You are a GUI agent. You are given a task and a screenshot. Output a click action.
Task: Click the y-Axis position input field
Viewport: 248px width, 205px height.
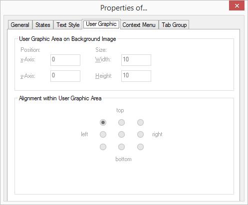point(65,76)
